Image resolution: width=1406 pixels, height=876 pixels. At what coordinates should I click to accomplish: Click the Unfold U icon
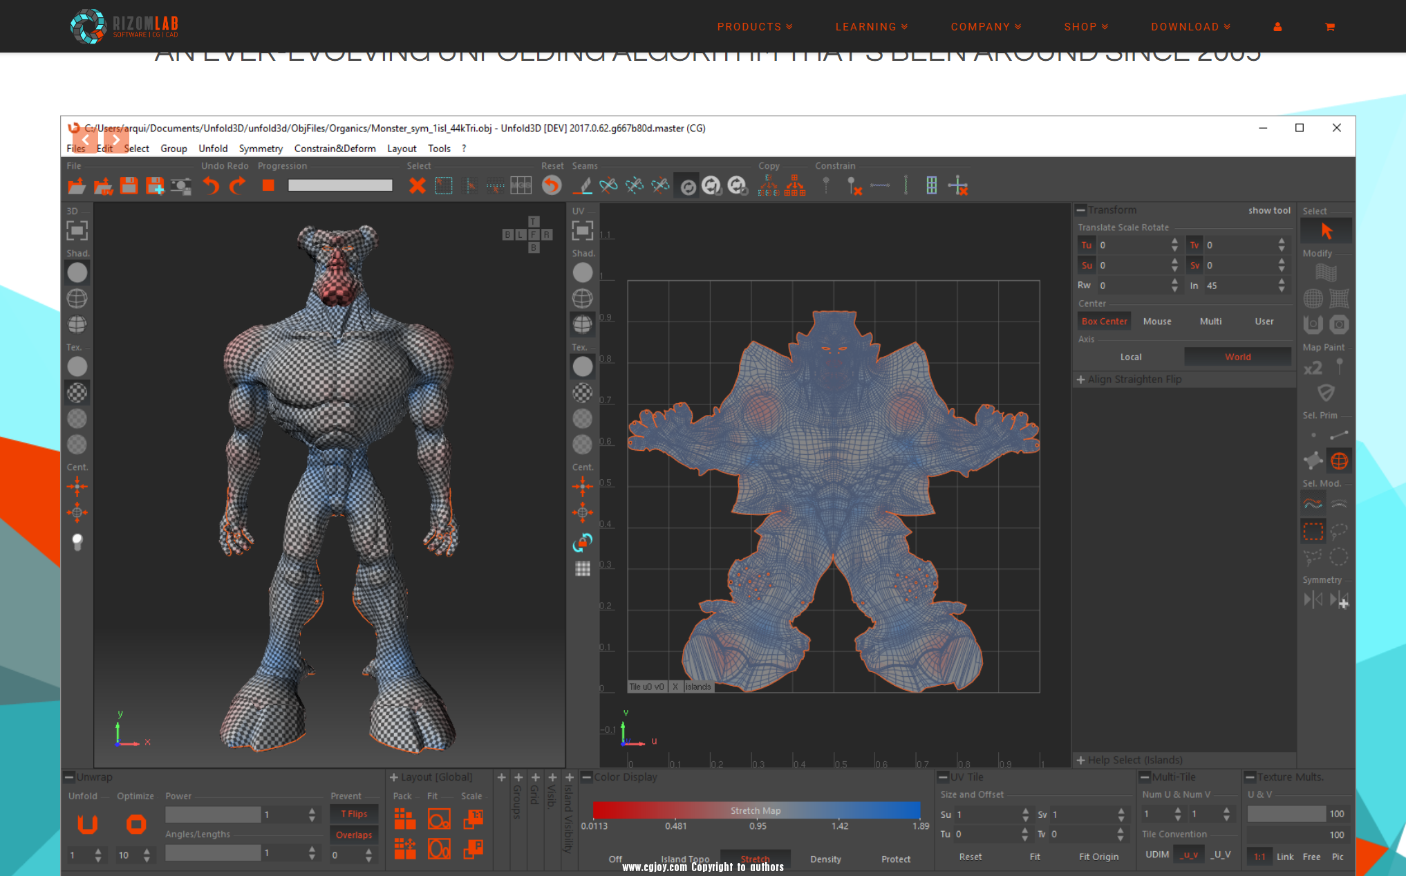(x=87, y=824)
